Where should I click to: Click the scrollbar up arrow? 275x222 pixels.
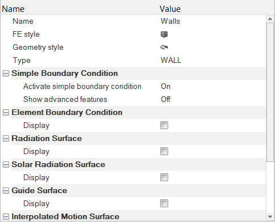click(270, 19)
